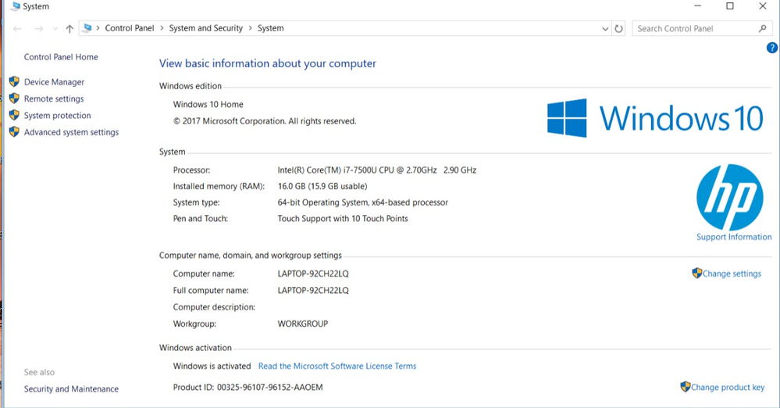Viewport: 780px width, 408px height.
Task: Click the HP logo
Action: 729,198
